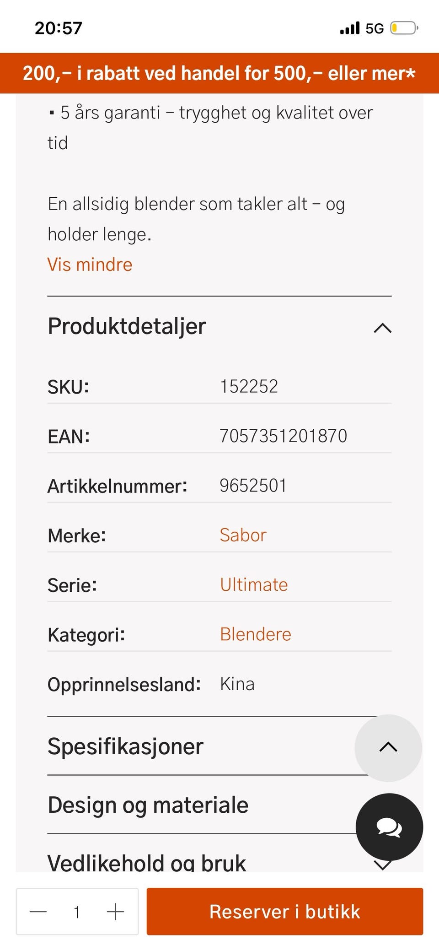Viewport: 439px width, 951px height.
Task: Increase quantity with the plus icon
Action: (x=115, y=912)
